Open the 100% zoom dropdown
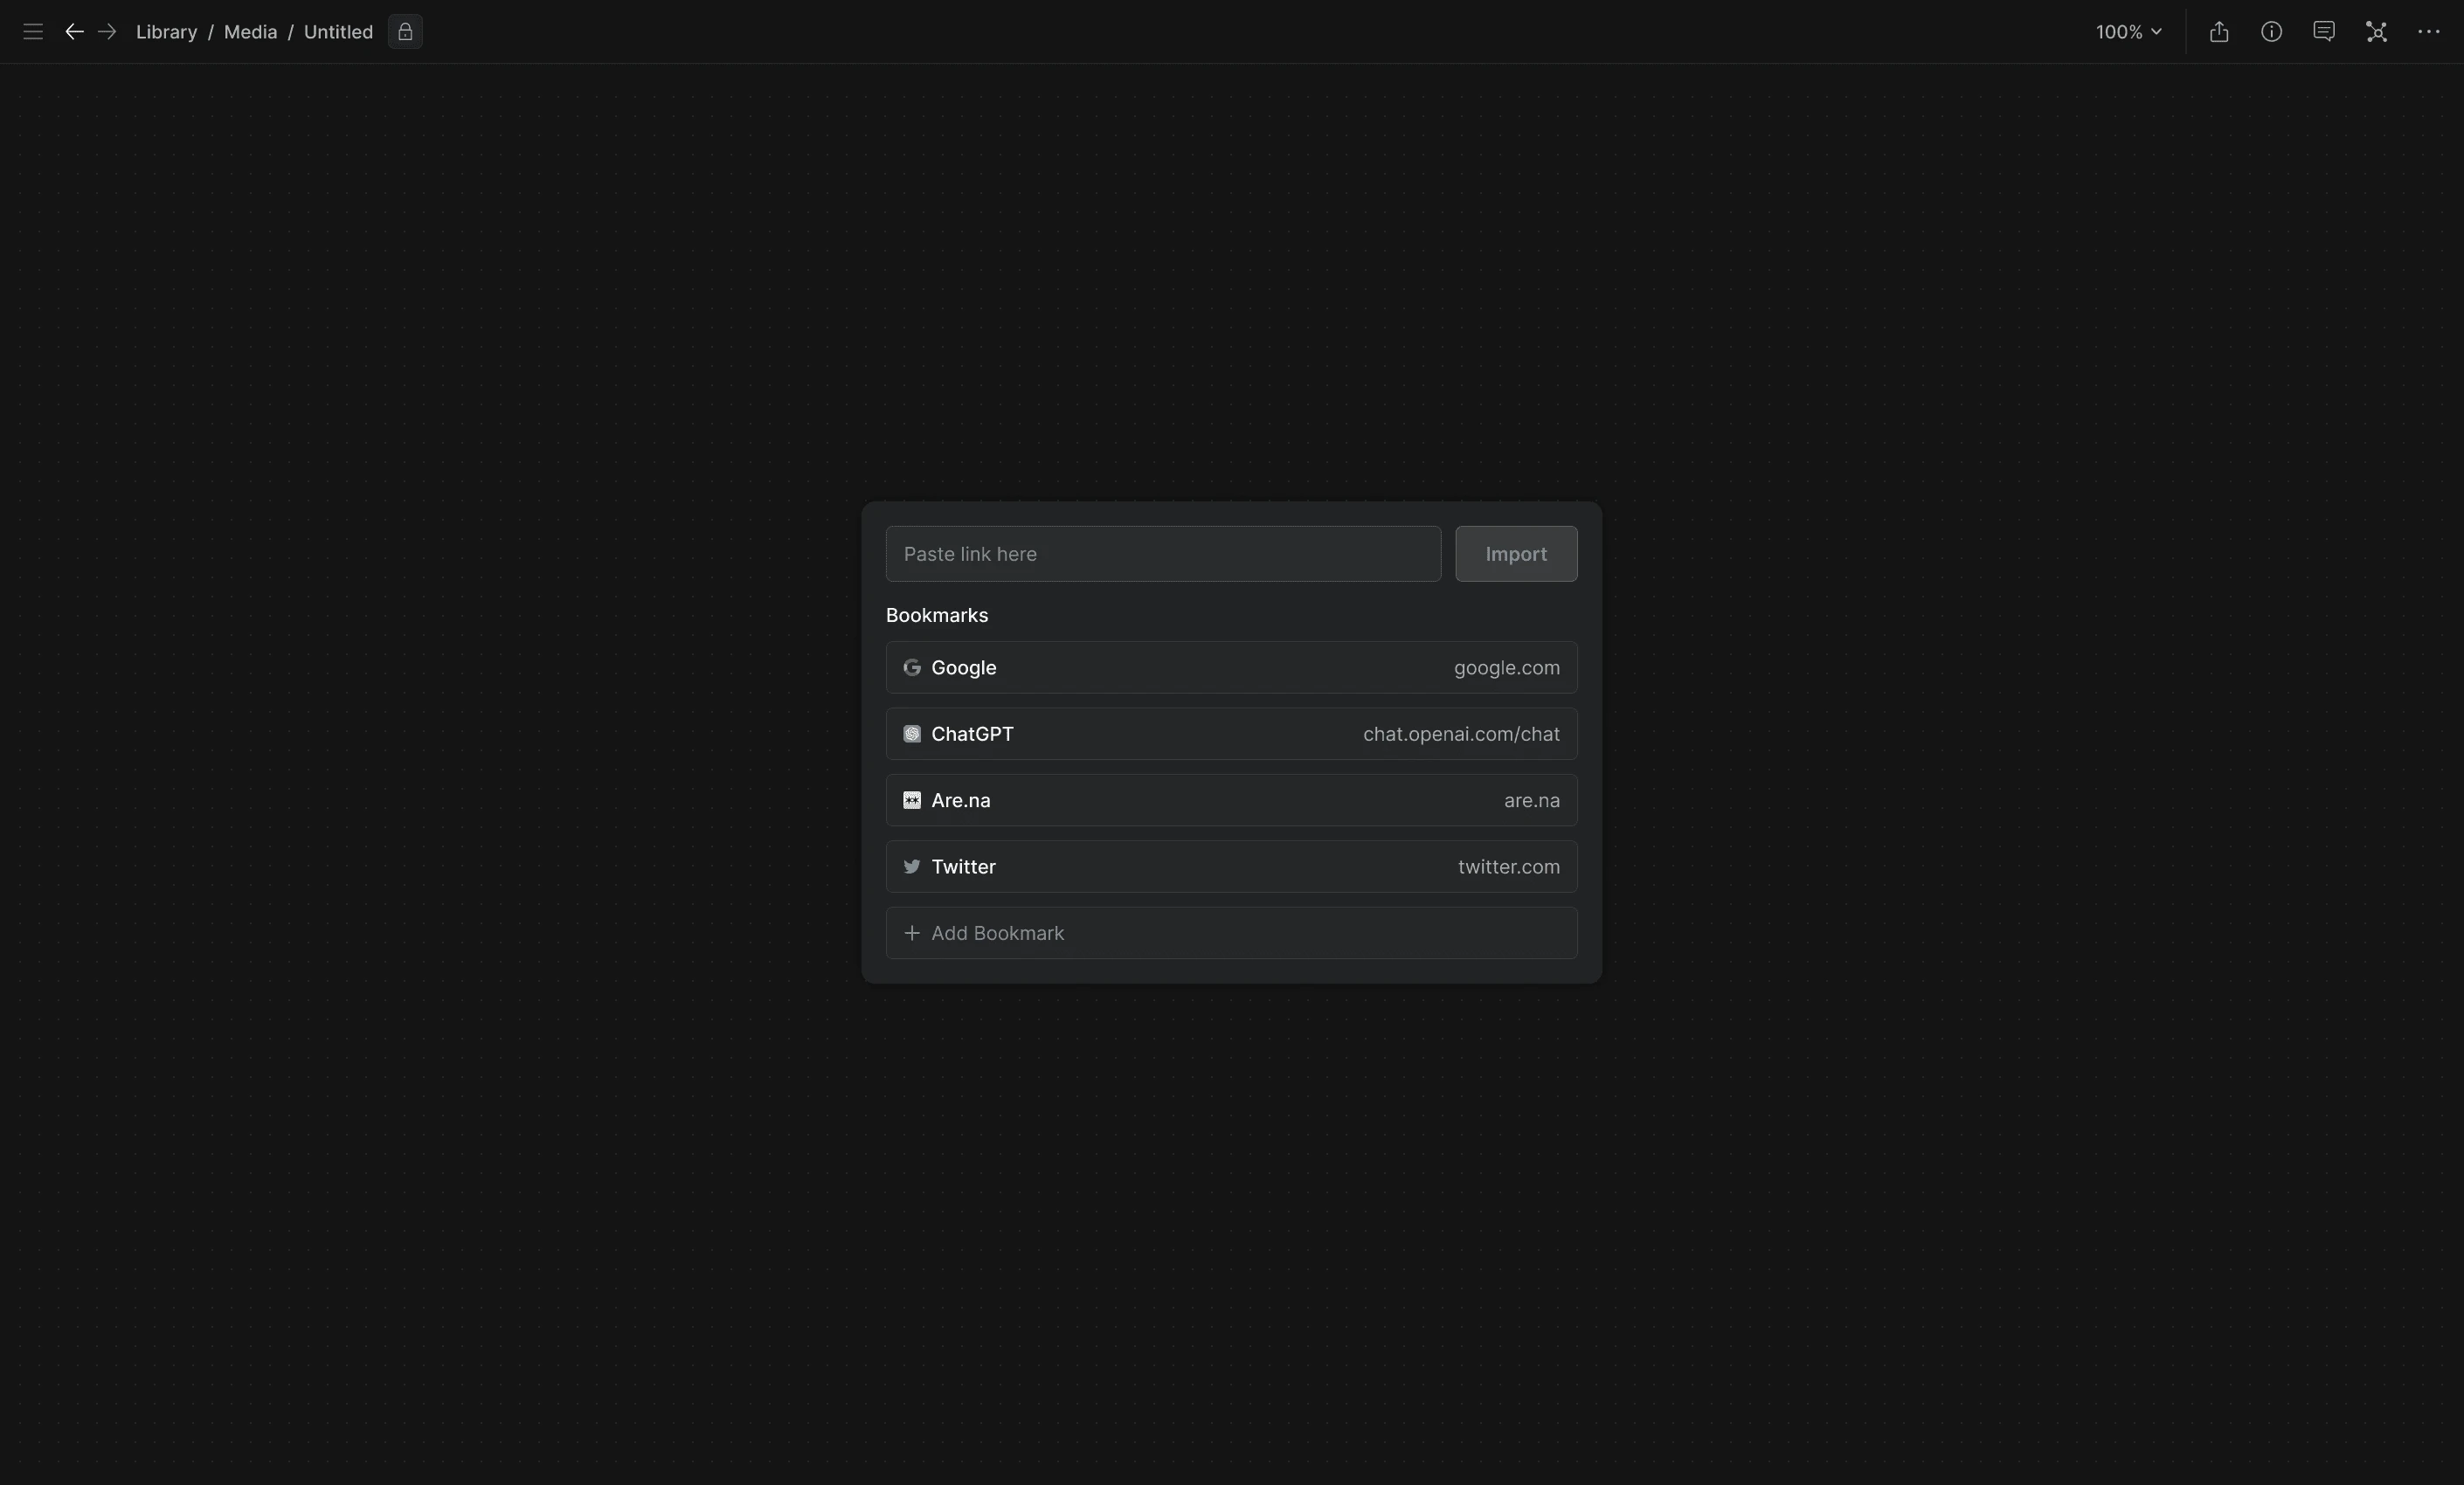 (2129, 32)
